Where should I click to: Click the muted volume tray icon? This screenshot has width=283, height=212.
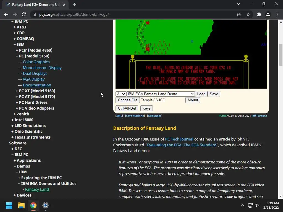(x=257, y=205)
